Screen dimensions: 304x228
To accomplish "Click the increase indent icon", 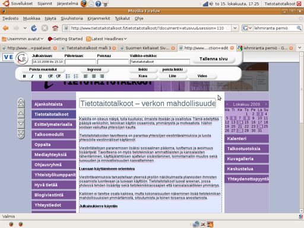I will click(x=58, y=76).
